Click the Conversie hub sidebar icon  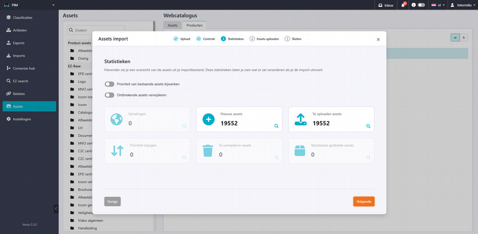click(x=9, y=68)
